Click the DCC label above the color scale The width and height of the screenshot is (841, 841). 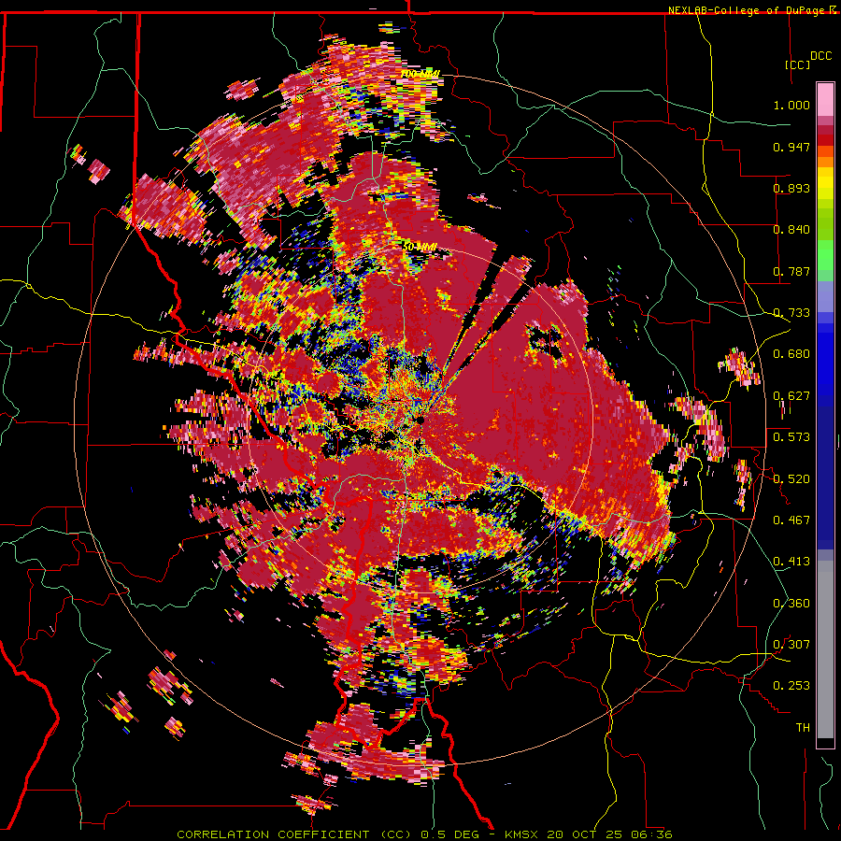tap(820, 56)
